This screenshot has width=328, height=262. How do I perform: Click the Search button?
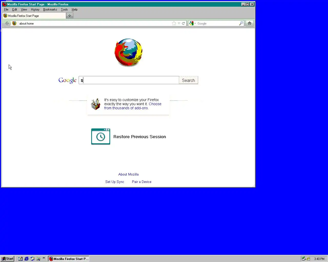[188, 80]
